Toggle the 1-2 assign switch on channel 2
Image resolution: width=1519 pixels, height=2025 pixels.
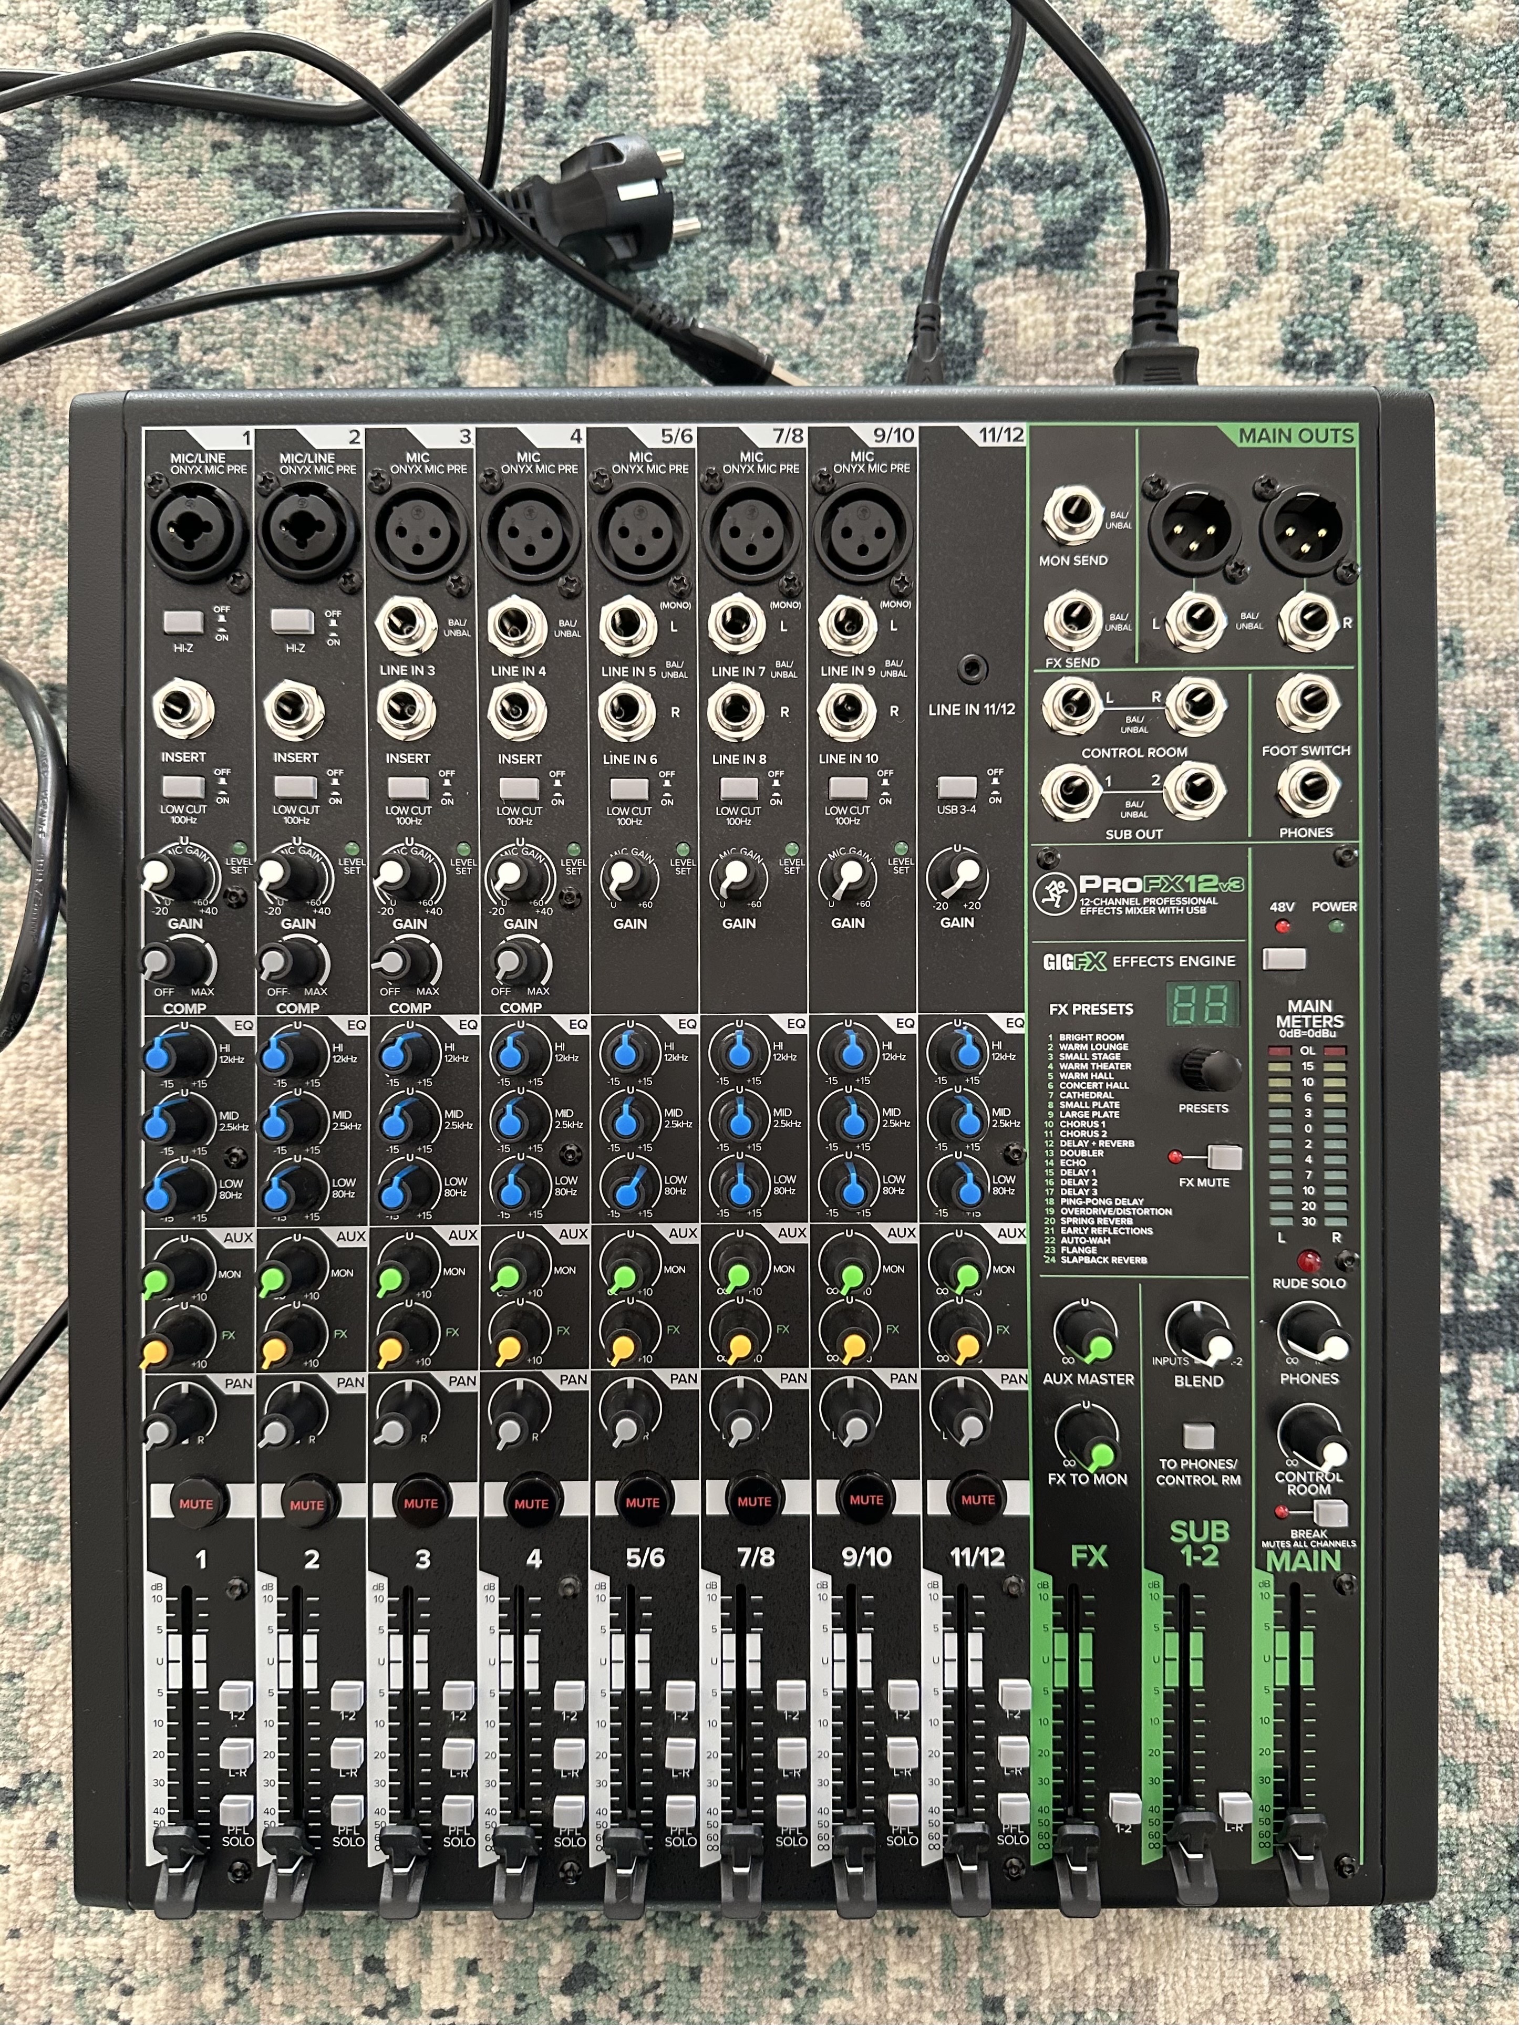click(x=348, y=1696)
